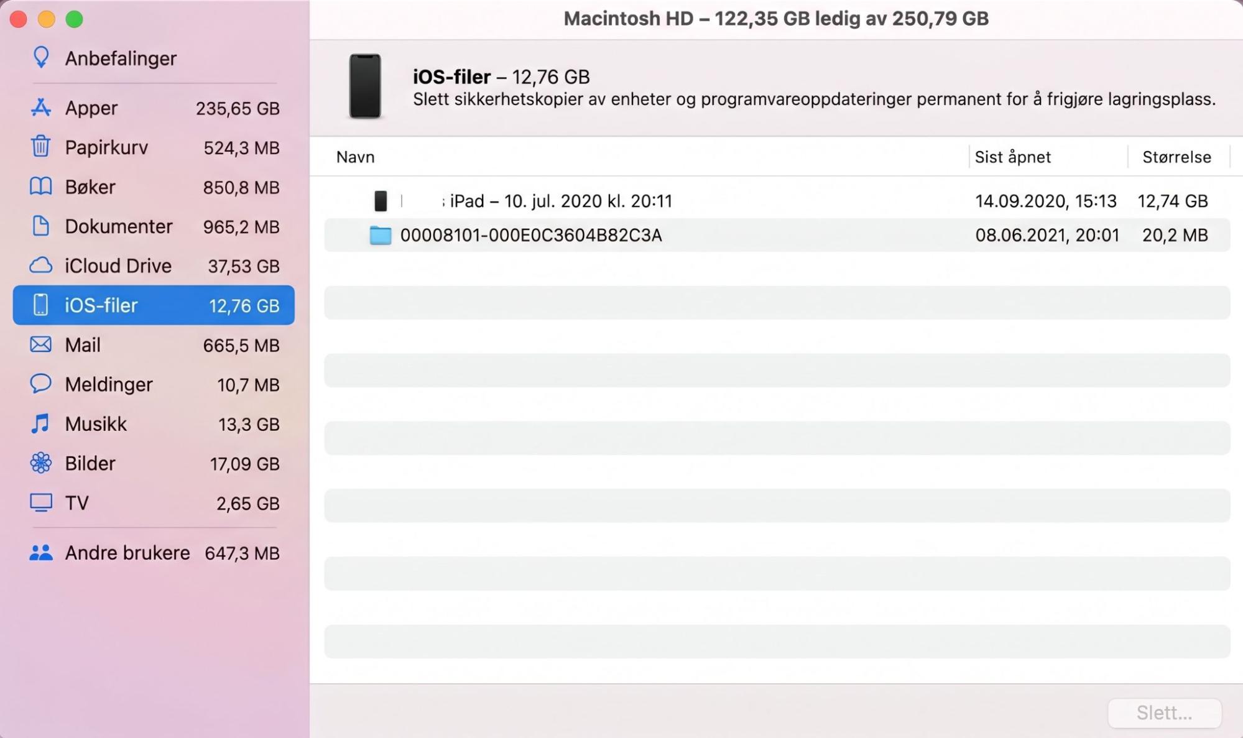This screenshot has height=738, width=1243.
Task: Click the blue folder icon for 00008101 backup
Action: pos(381,235)
